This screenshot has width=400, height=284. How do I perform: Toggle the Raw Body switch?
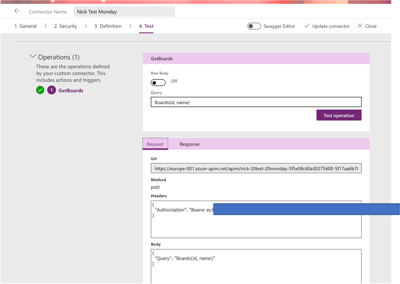[x=158, y=83]
